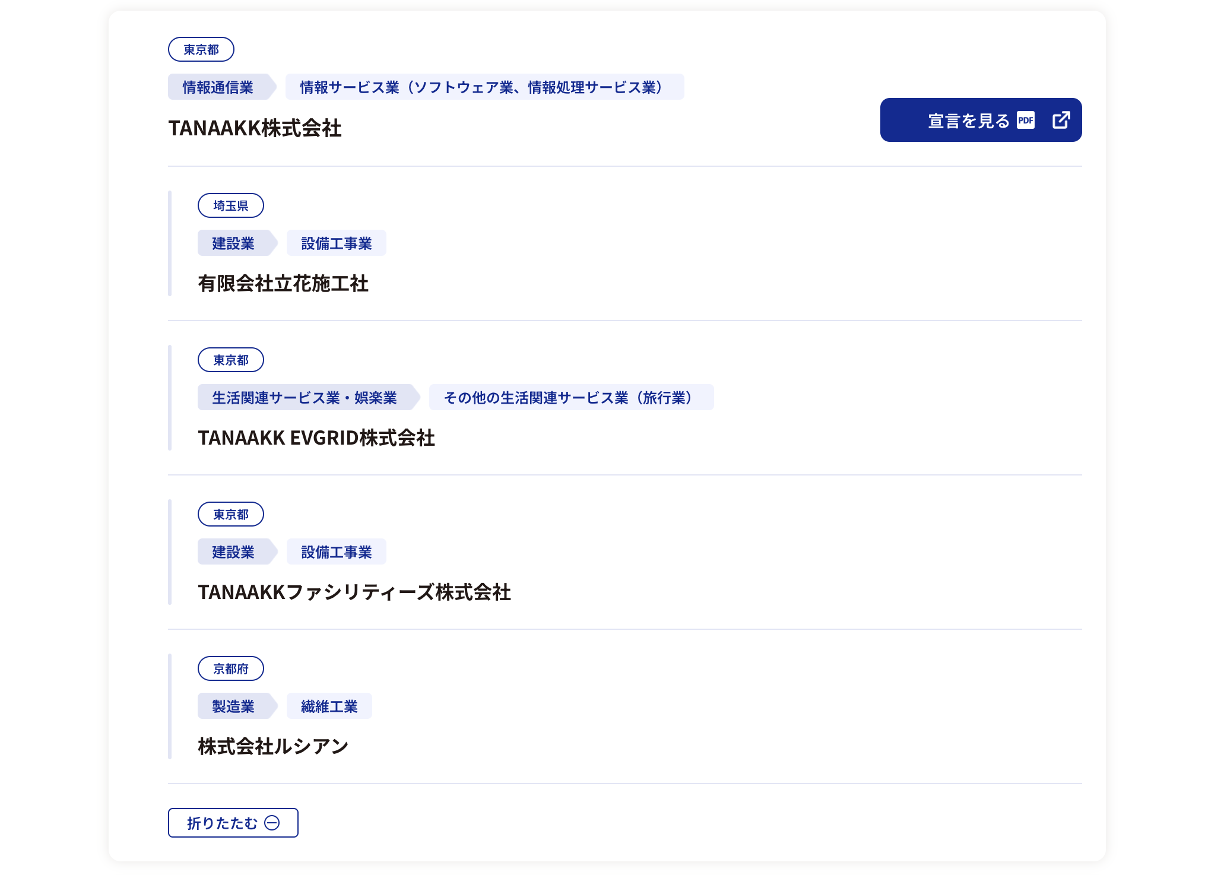Select 東京都 tag above TANAAKK株式会社

[x=201, y=49]
